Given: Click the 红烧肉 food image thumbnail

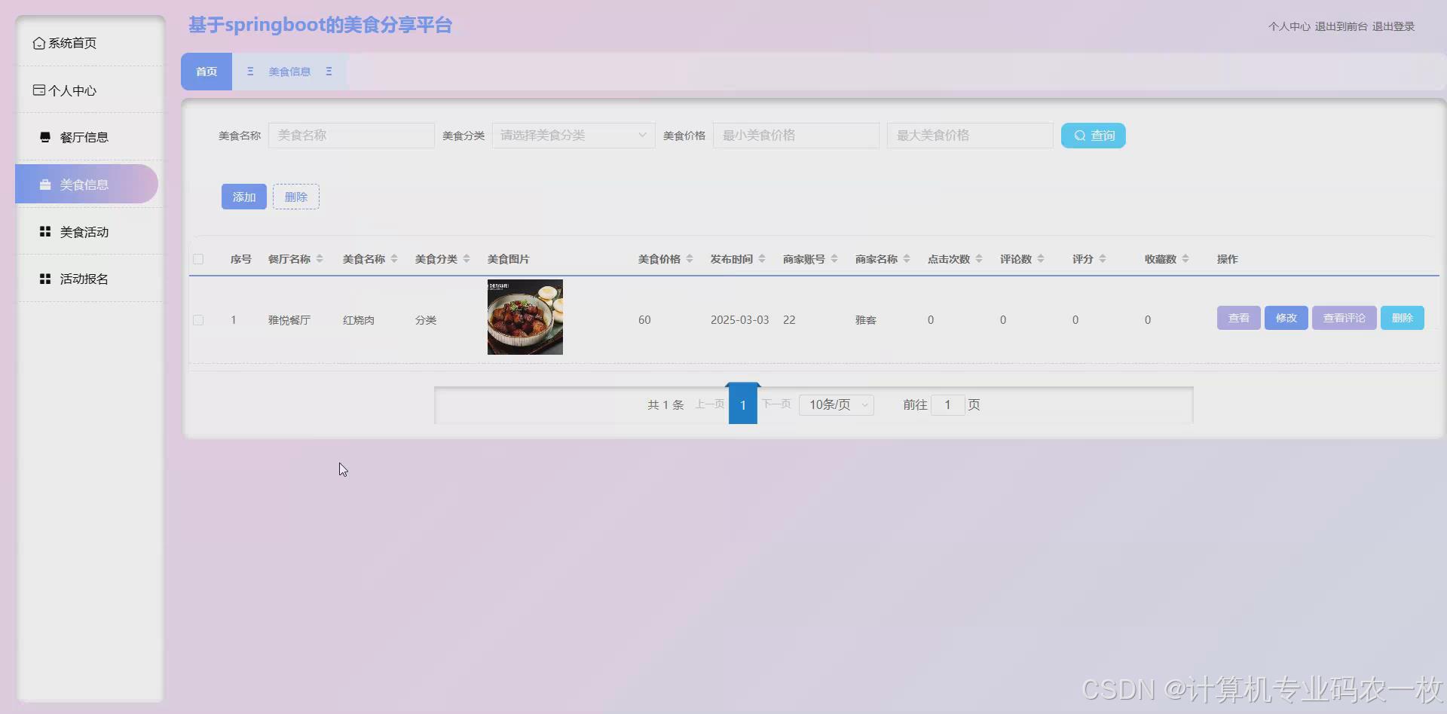Looking at the screenshot, I should click(x=525, y=316).
